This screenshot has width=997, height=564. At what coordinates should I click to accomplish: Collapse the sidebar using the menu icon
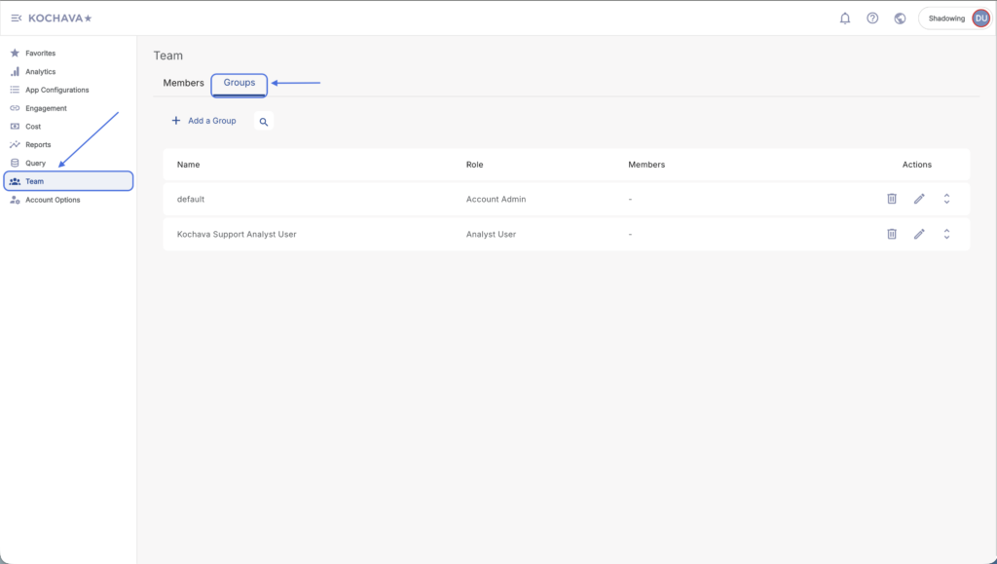(x=16, y=19)
